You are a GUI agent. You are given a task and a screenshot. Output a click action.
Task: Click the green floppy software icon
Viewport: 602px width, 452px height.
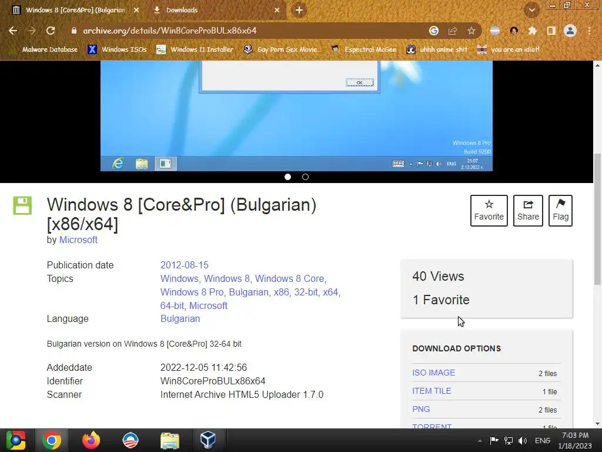point(23,205)
